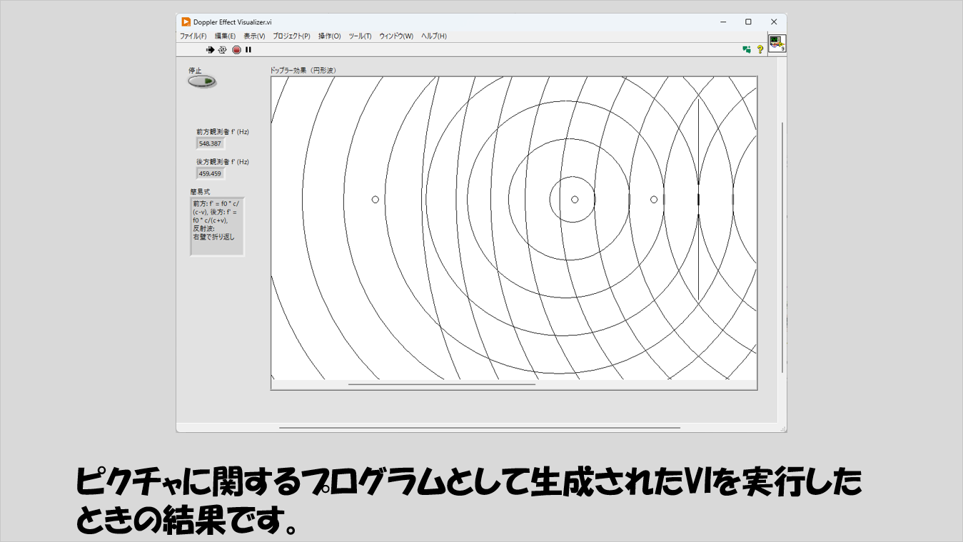Pause the VI with the pause icon
The width and height of the screenshot is (963, 542).
[x=248, y=50]
